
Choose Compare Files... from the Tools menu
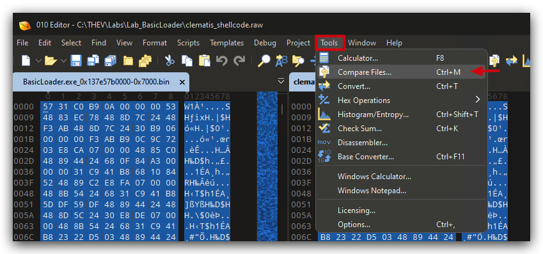pos(402,72)
